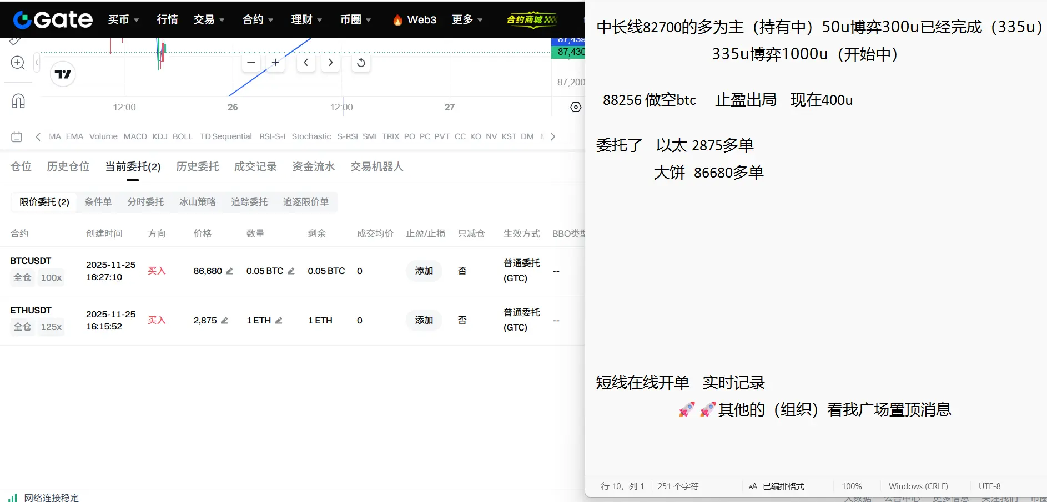Open the calendar date picker icon
The image size is (1047, 502).
click(17, 136)
